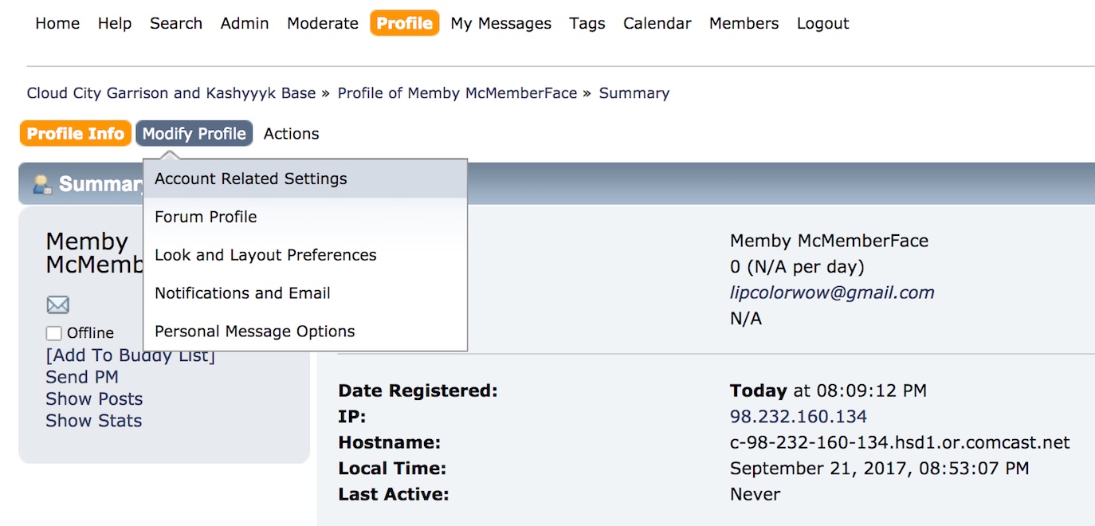Viewport: 1095px width, 526px height.
Task: Select the Profile Info tab
Action: pos(76,134)
